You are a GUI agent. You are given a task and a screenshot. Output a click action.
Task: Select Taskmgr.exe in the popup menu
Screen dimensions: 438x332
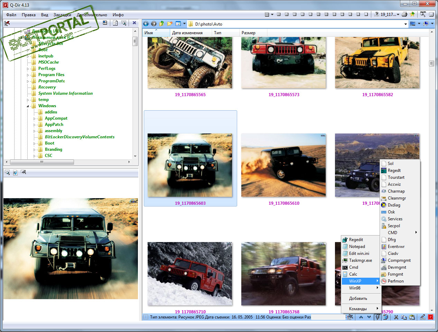tap(361, 260)
